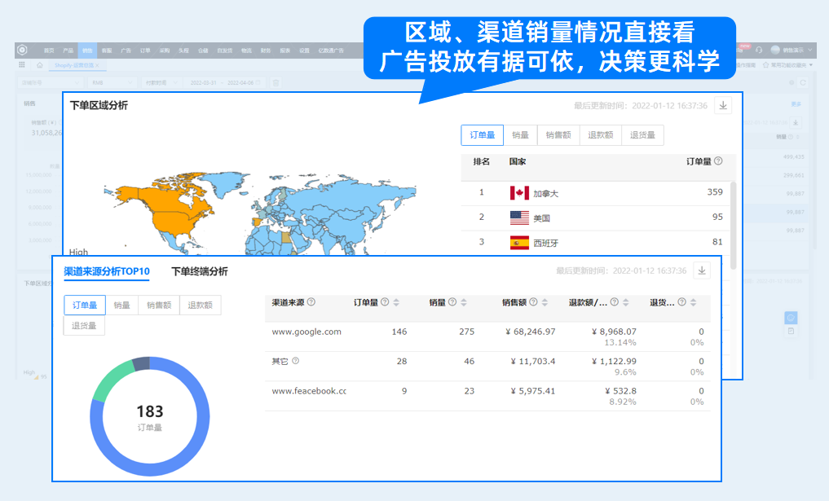This screenshot has height=501, width=829.
Task: Open the 首页 menu
Action: 49,51
